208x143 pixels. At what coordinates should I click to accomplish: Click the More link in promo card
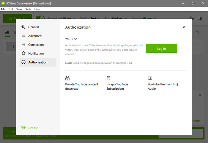[x=196, y=121]
